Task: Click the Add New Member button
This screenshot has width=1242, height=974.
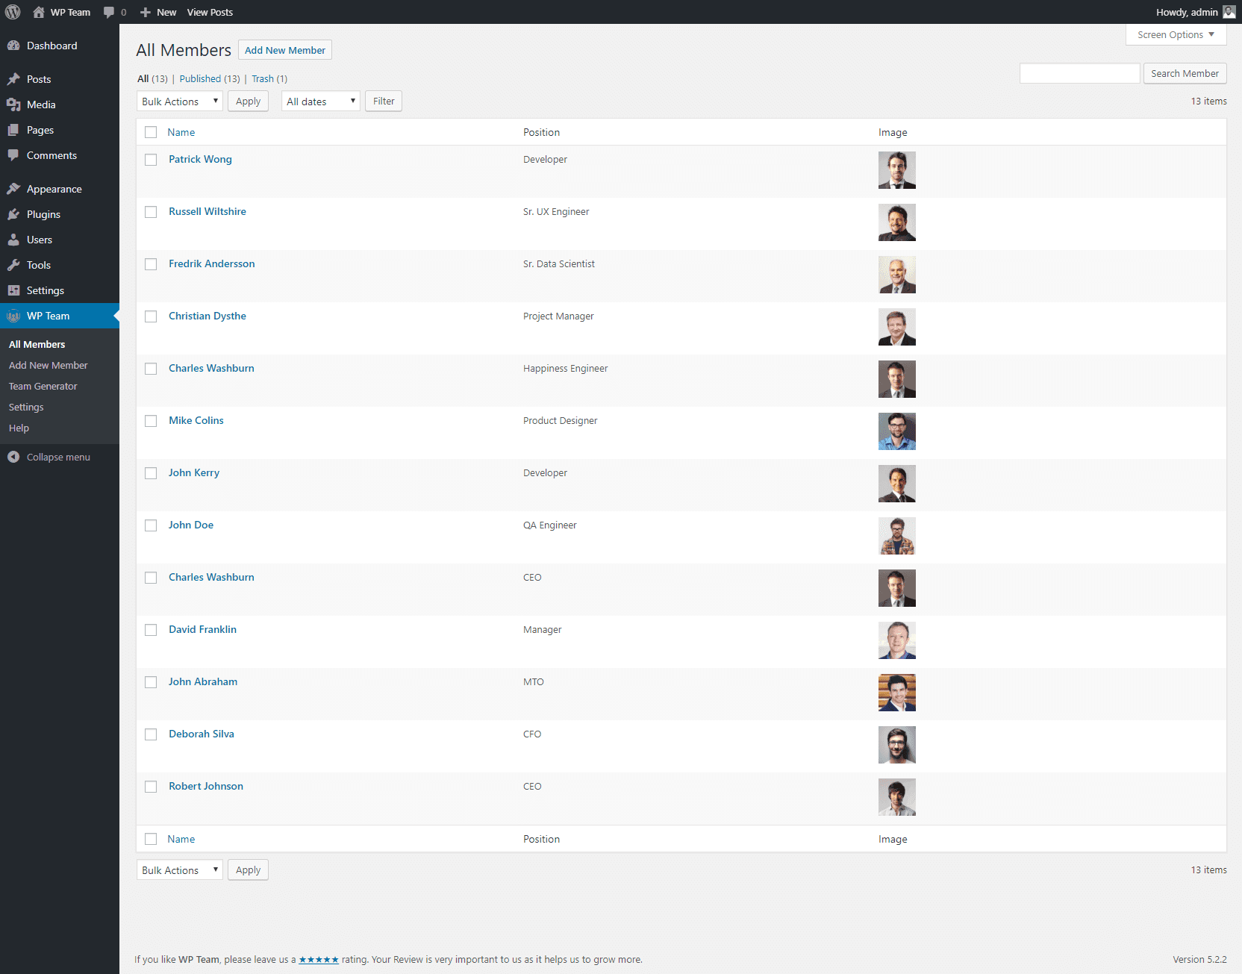Action: point(284,49)
